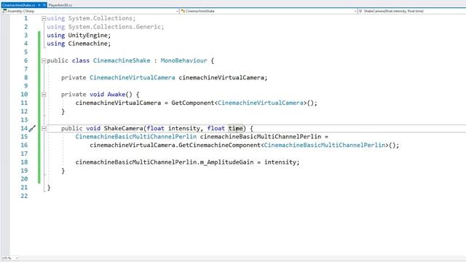Image resolution: width=466 pixels, height=262 pixels.
Task: Toggle the pin on the CinemachineShake.cs tab
Action: [x=39, y=5]
